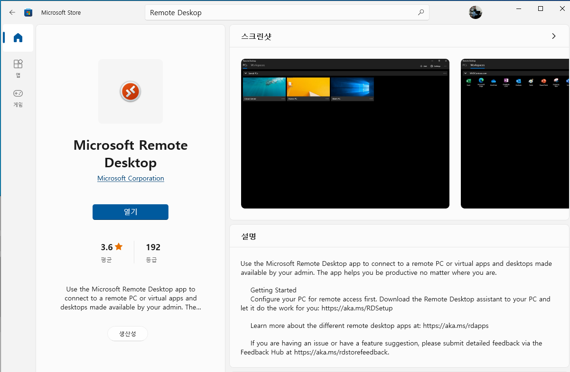Focus the Remote Desktop search field
The width and height of the screenshot is (570, 372).
coord(287,13)
